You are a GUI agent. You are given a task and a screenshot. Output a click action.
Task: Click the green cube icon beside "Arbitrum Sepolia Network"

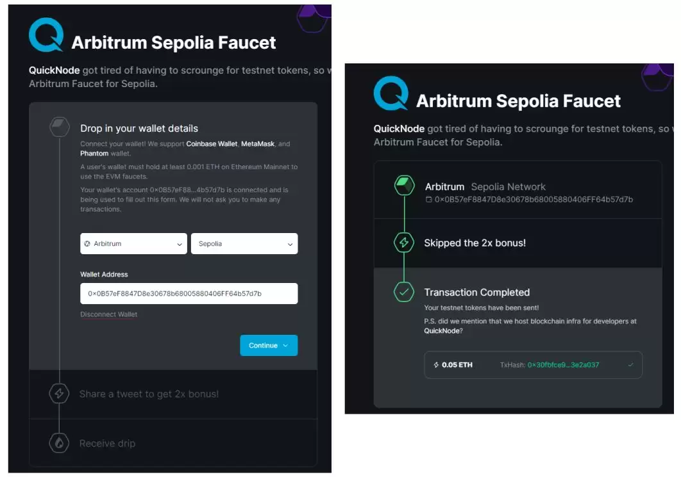tap(404, 186)
